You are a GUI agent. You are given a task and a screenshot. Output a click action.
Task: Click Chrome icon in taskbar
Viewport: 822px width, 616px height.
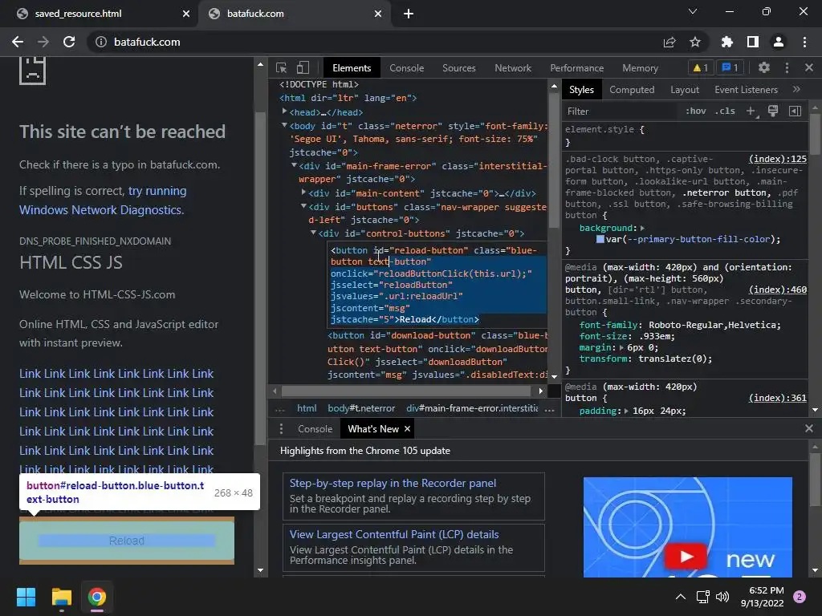tap(97, 597)
